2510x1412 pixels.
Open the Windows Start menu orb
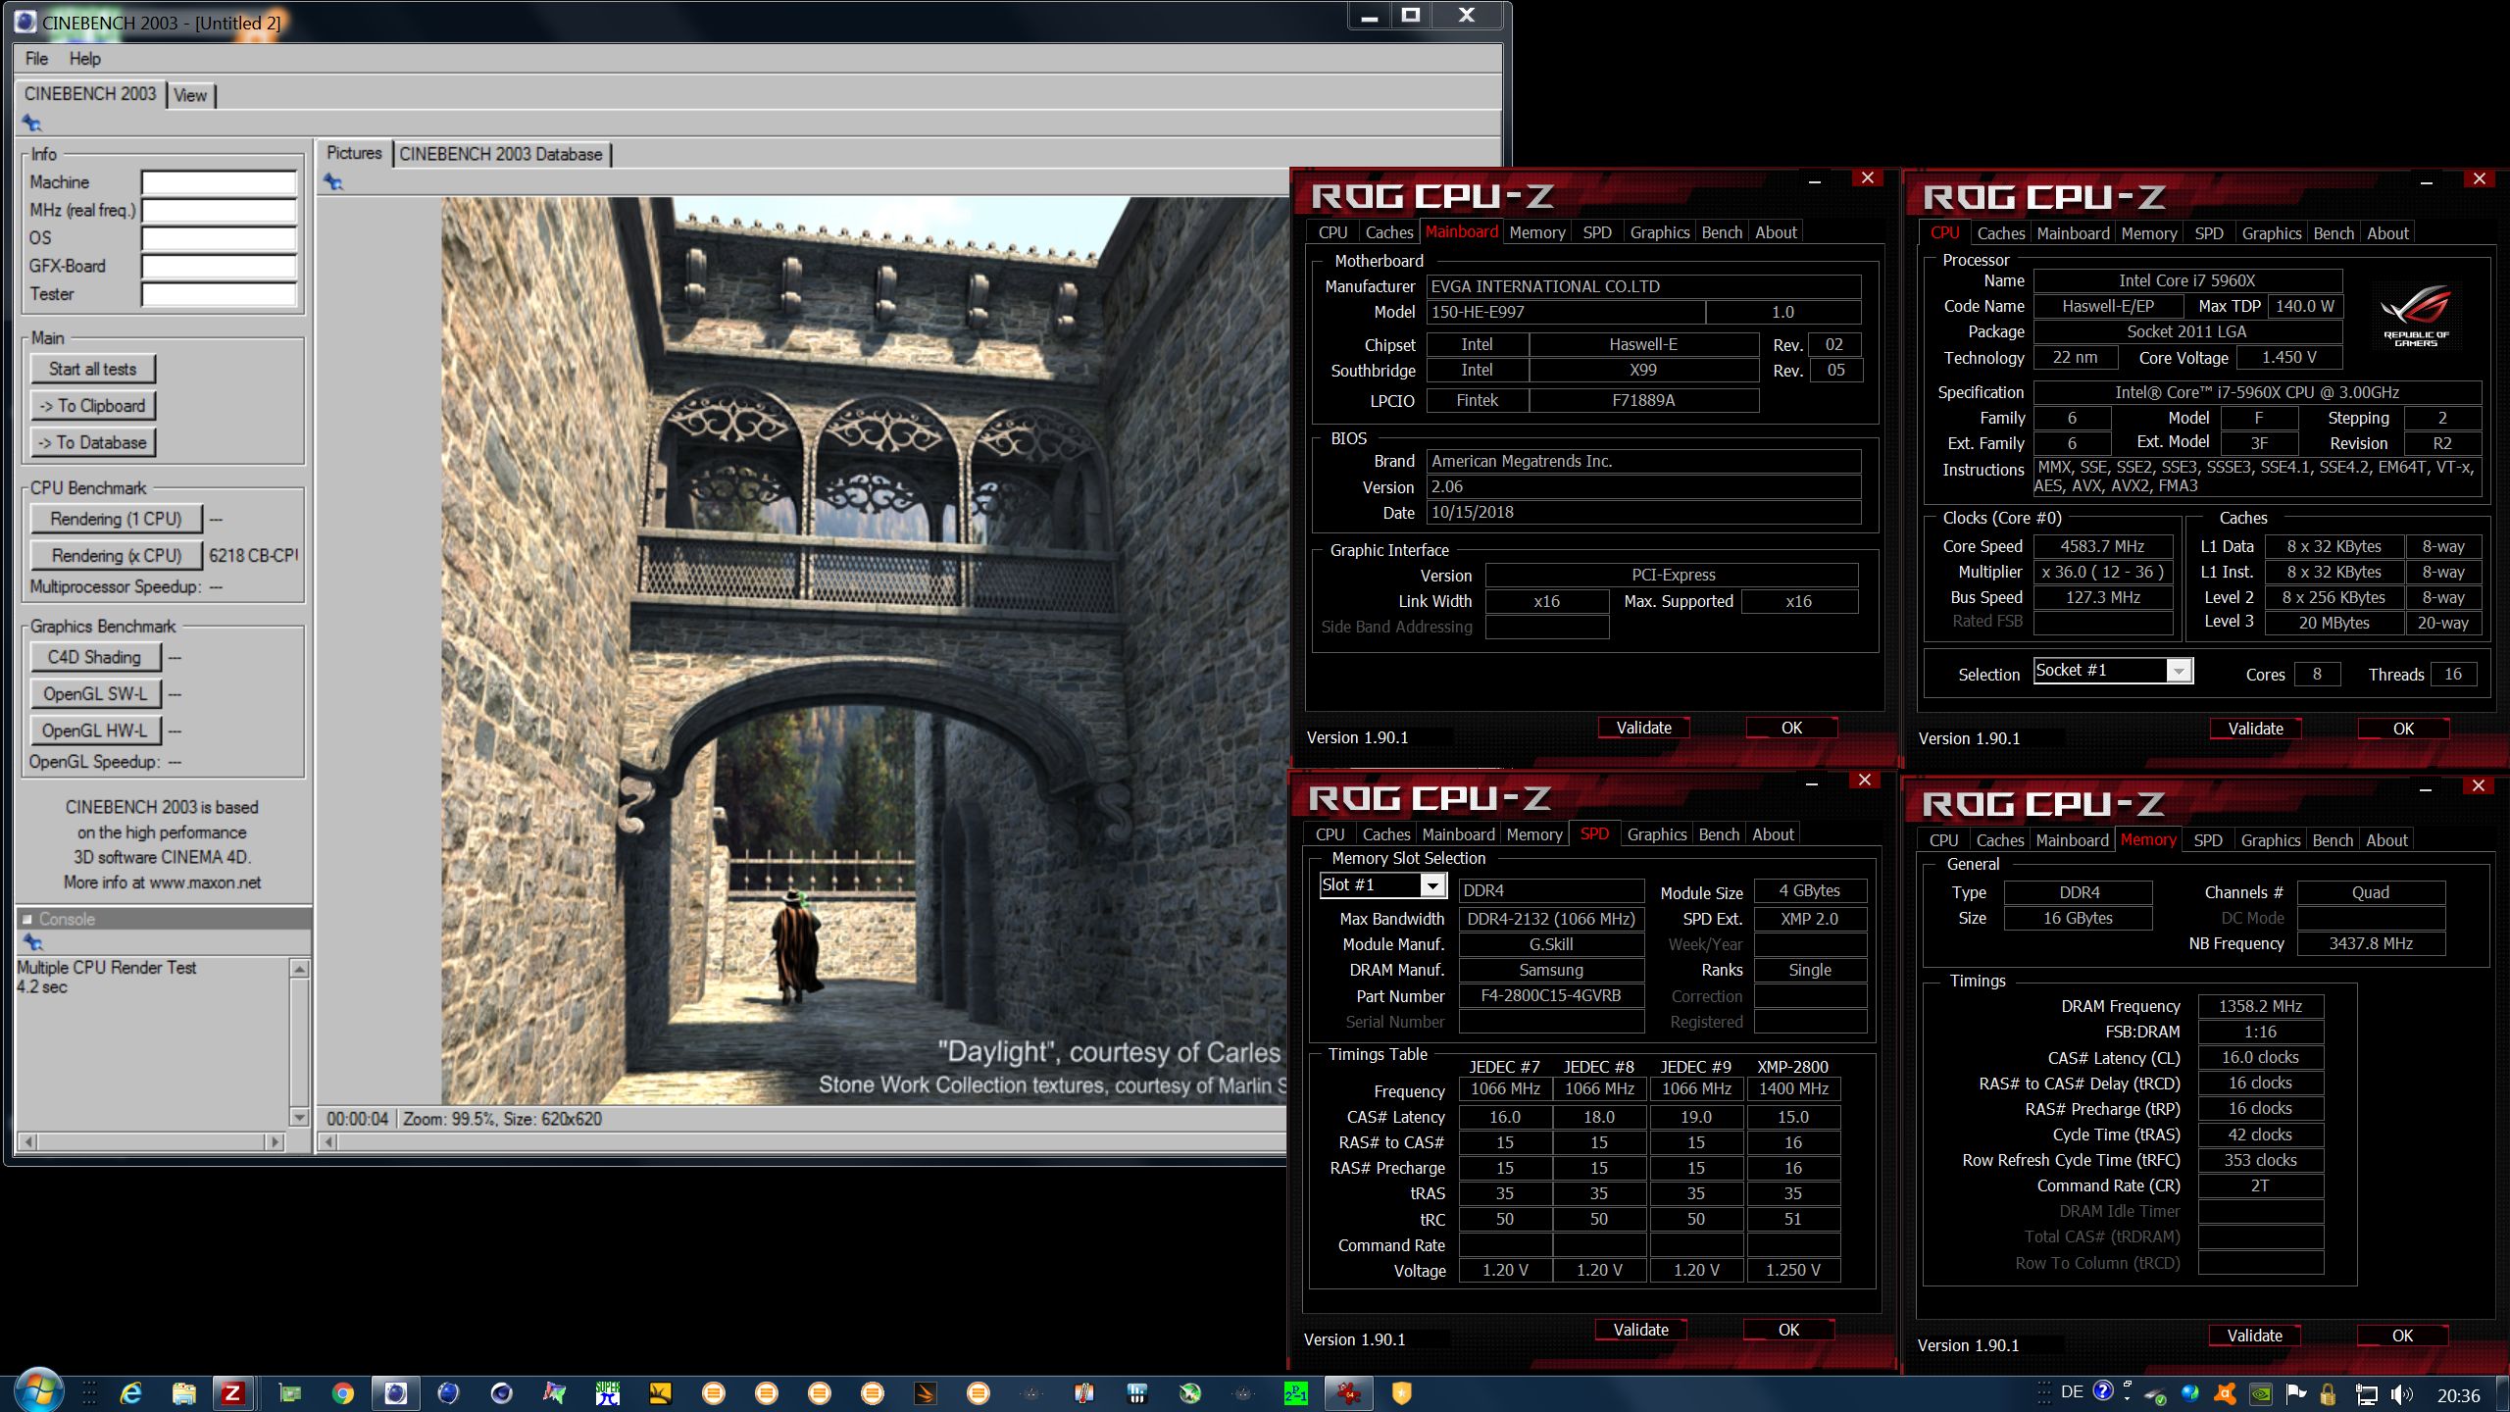click(x=39, y=1391)
